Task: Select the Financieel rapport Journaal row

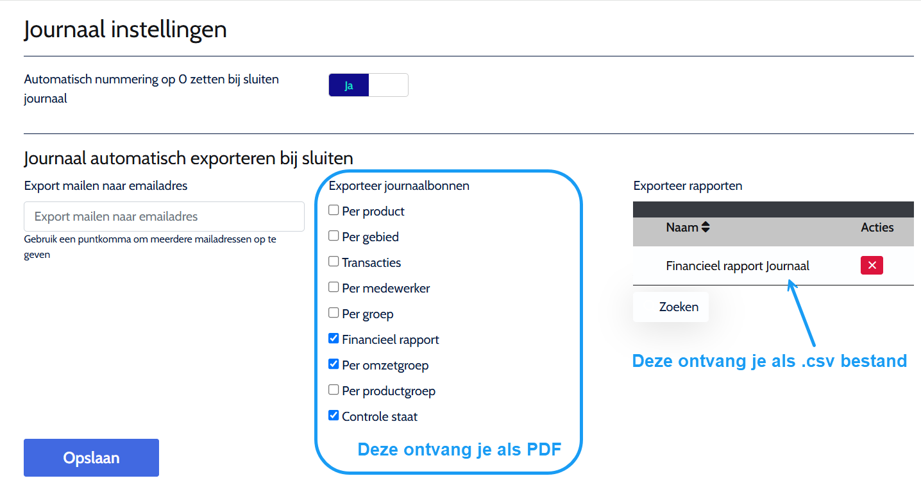Action: [x=738, y=266]
